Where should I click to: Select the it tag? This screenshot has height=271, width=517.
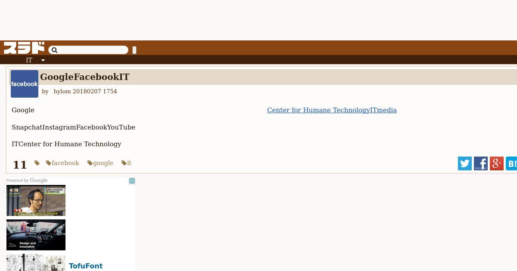127,163
